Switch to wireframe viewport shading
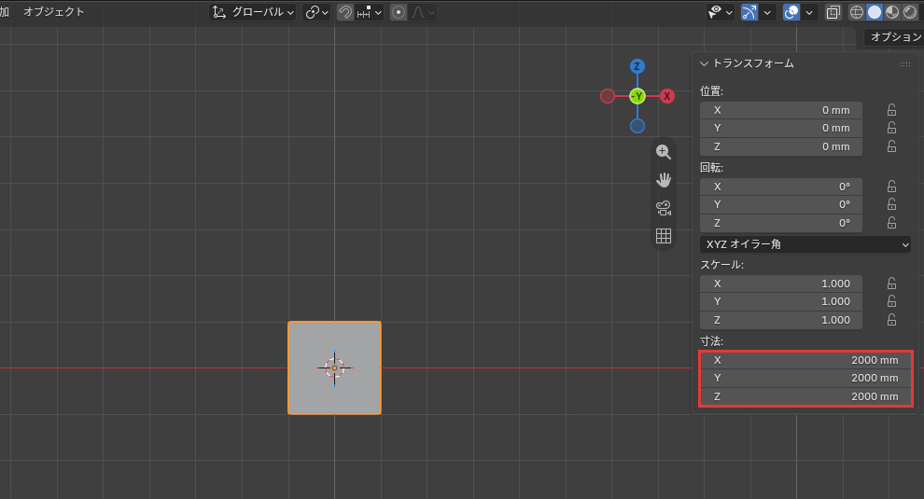 (856, 12)
